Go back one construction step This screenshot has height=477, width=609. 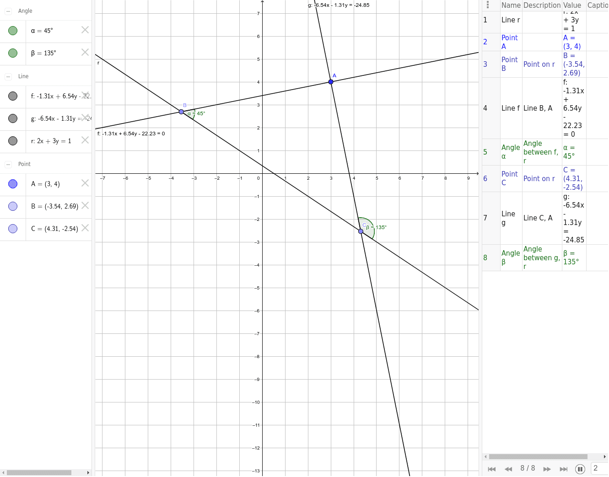click(508, 469)
